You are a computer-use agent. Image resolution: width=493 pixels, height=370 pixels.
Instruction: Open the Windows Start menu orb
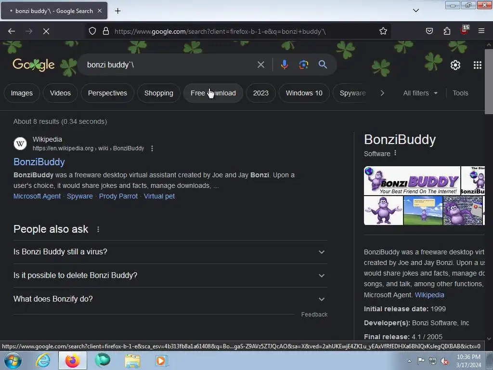pyautogui.click(x=13, y=360)
